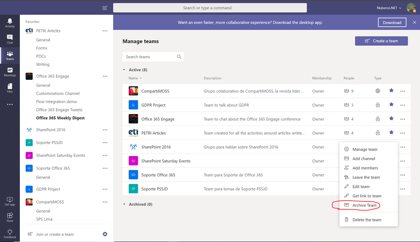
Task: Open the SPS Lima channel
Action: 44,219
